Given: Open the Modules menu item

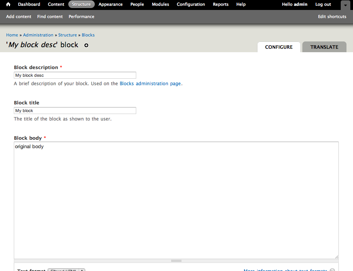Looking at the screenshot, I should click(160, 4).
